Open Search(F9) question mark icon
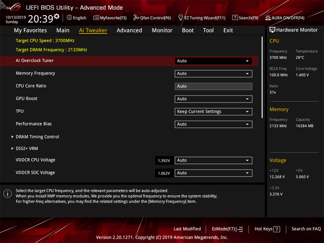The width and height of the screenshot is (324, 243). click(235, 18)
